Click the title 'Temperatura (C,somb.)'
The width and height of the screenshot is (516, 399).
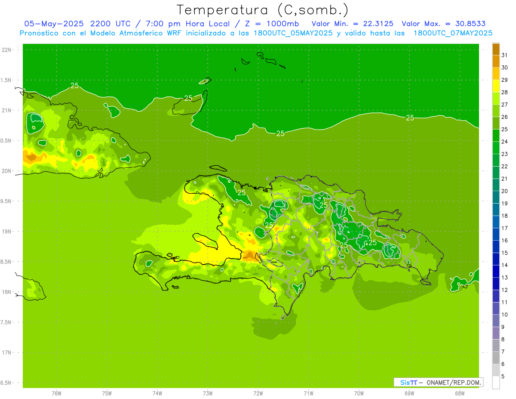(262, 10)
